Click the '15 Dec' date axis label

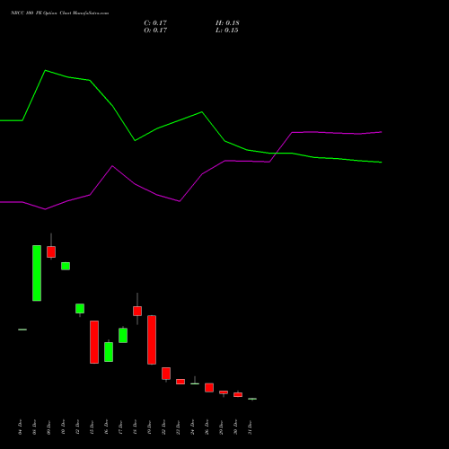pyautogui.click(x=92, y=427)
